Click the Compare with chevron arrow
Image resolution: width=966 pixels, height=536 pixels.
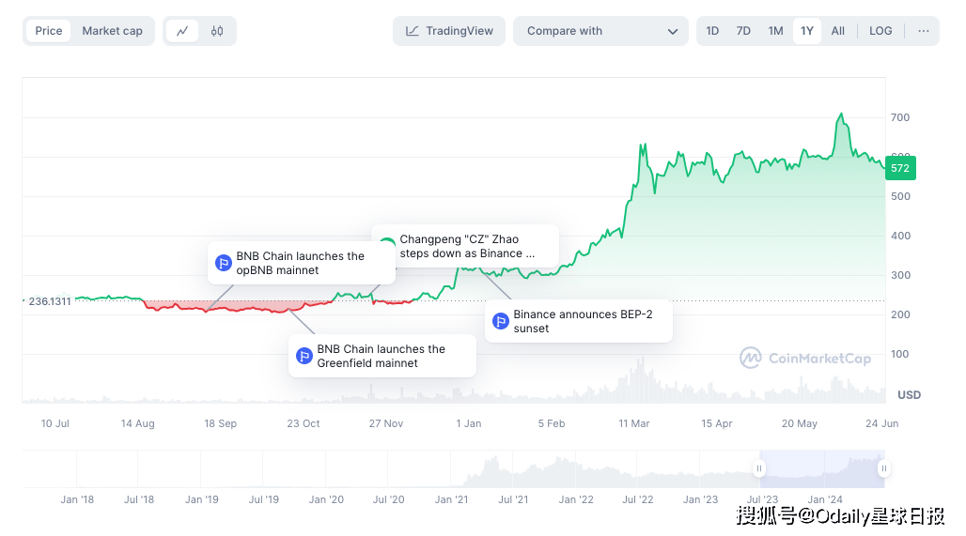coord(673,31)
